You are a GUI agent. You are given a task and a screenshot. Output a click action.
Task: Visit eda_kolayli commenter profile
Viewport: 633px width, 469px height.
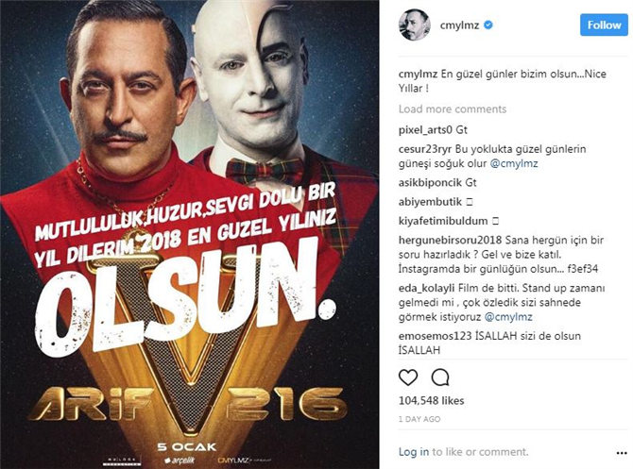click(427, 289)
